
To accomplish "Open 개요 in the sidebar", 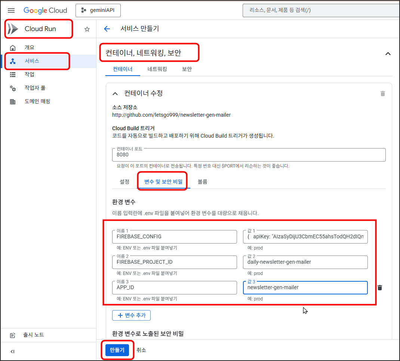I will [49, 48].
